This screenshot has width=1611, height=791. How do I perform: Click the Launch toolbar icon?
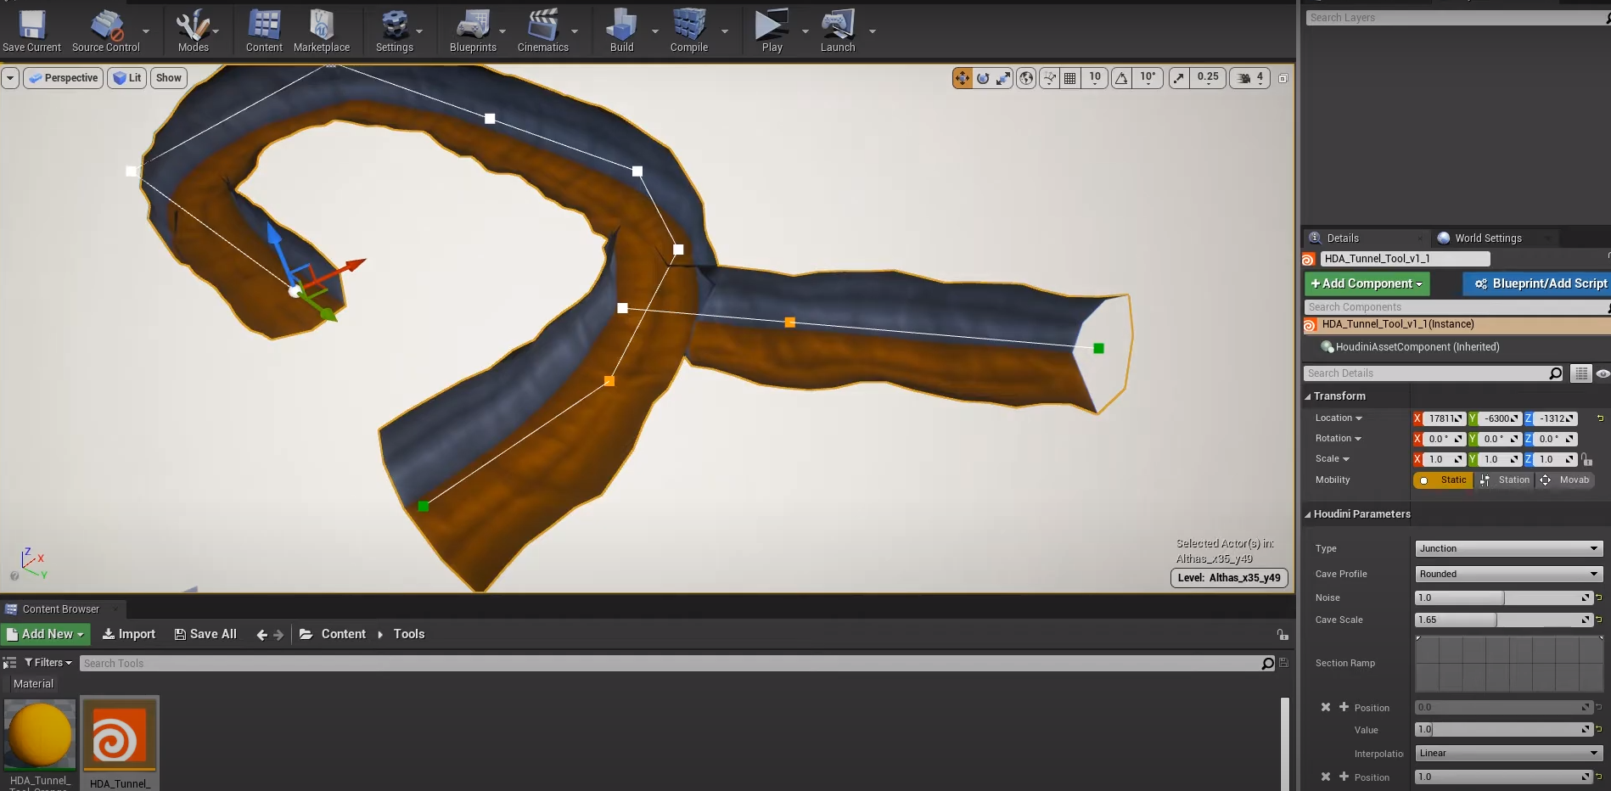pos(837,31)
